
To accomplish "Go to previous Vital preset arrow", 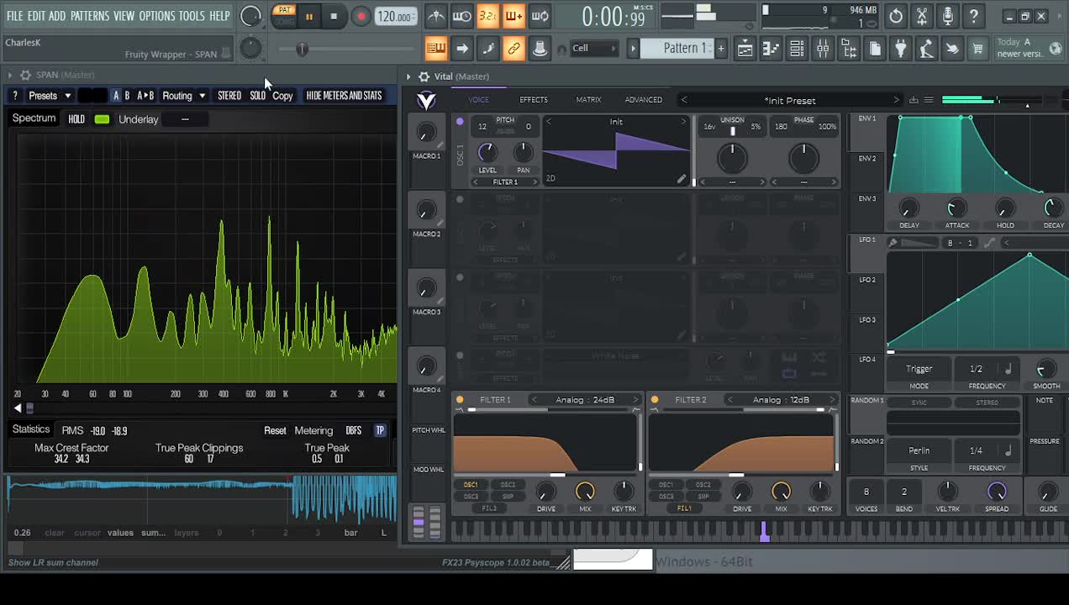I will 684,100.
